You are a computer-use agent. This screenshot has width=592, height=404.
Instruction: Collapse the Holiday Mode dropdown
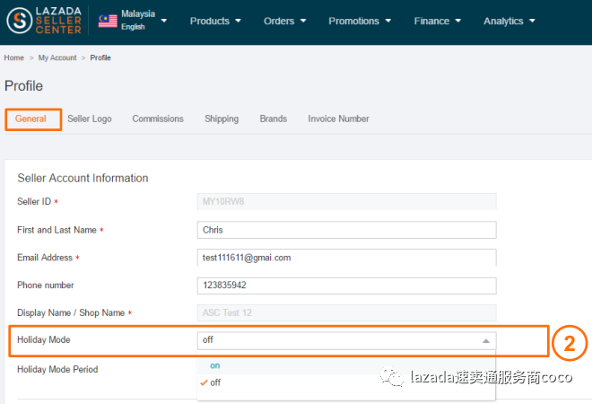(x=346, y=340)
